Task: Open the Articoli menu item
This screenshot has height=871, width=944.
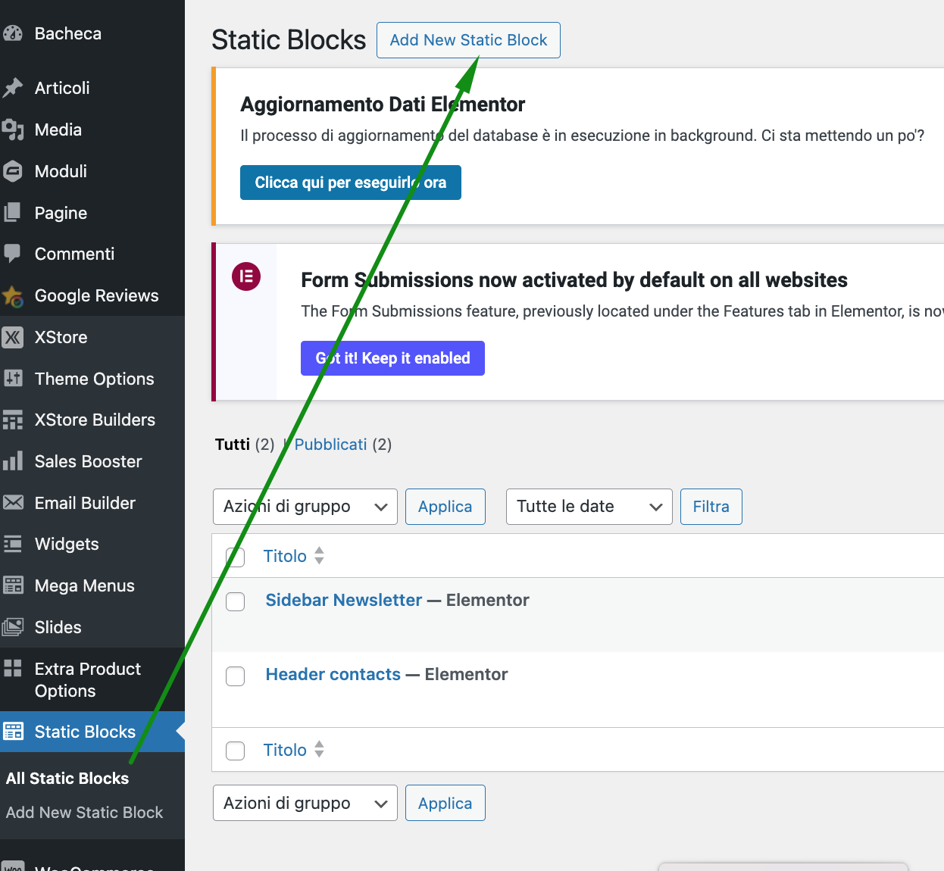Action: 62,88
